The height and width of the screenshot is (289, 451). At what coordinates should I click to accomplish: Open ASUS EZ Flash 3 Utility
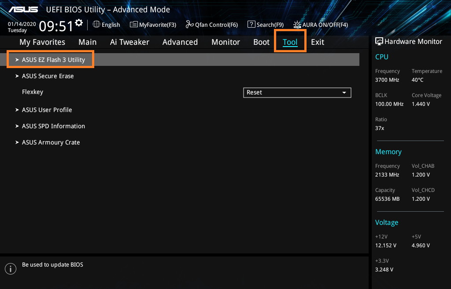point(180,59)
